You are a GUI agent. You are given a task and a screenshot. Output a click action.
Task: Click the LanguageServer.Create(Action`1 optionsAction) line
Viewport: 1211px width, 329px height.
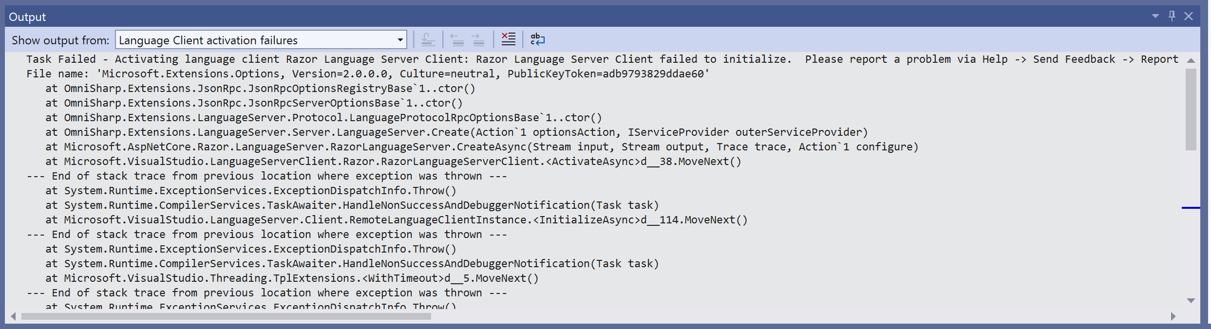[456, 132]
